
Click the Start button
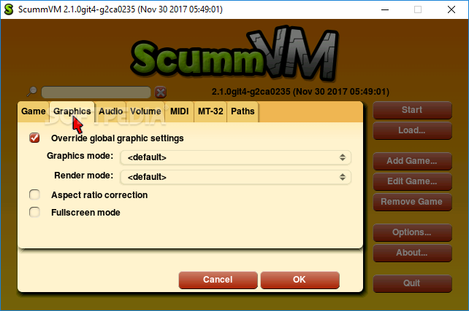pos(412,110)
